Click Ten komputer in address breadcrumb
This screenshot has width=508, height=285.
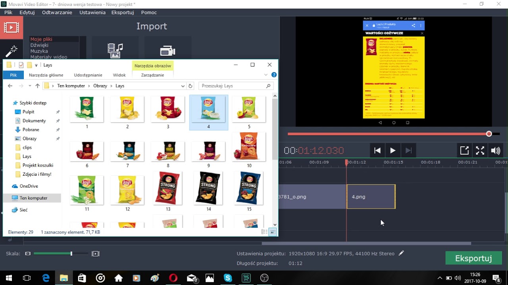(71, 86)
